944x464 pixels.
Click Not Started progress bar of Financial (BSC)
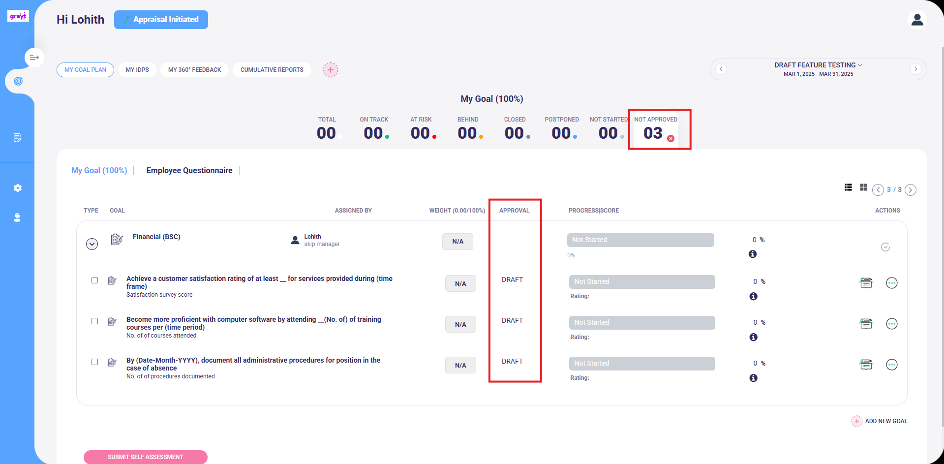(640, 240)
